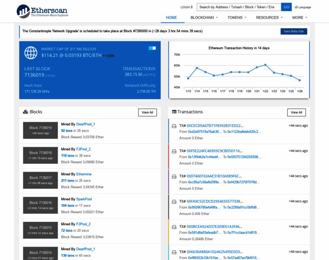This screenshot has height=260, width=329.
Task: Click the 1/26 data point on the chart
Action: [x=300, y=80]
